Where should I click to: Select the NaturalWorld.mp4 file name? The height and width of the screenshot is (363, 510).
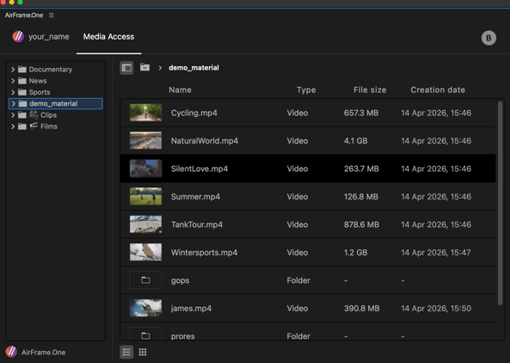205,141
